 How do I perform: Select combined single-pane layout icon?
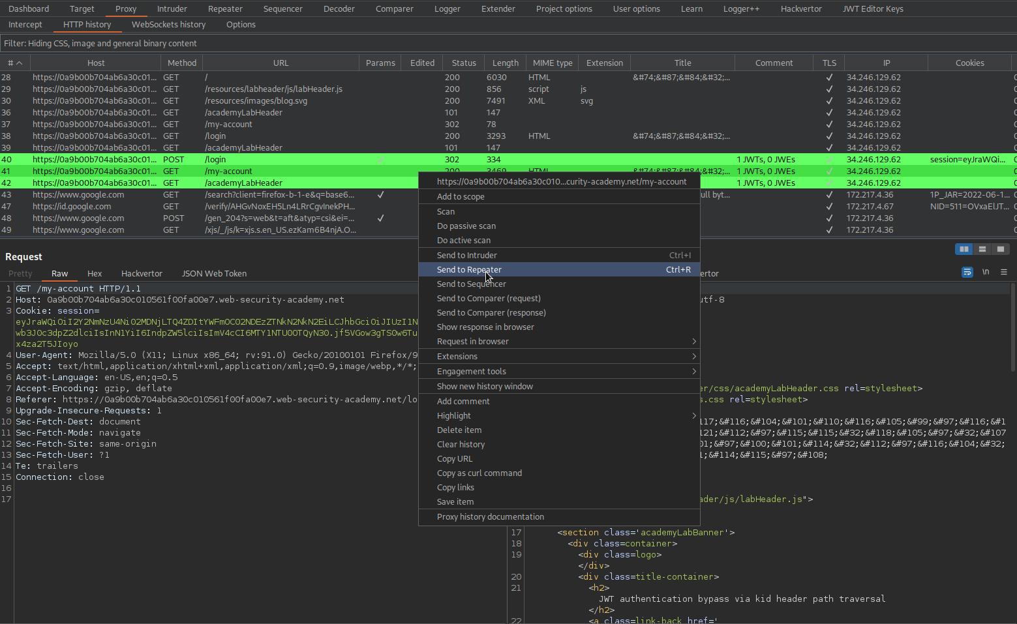pos(1000,249)
